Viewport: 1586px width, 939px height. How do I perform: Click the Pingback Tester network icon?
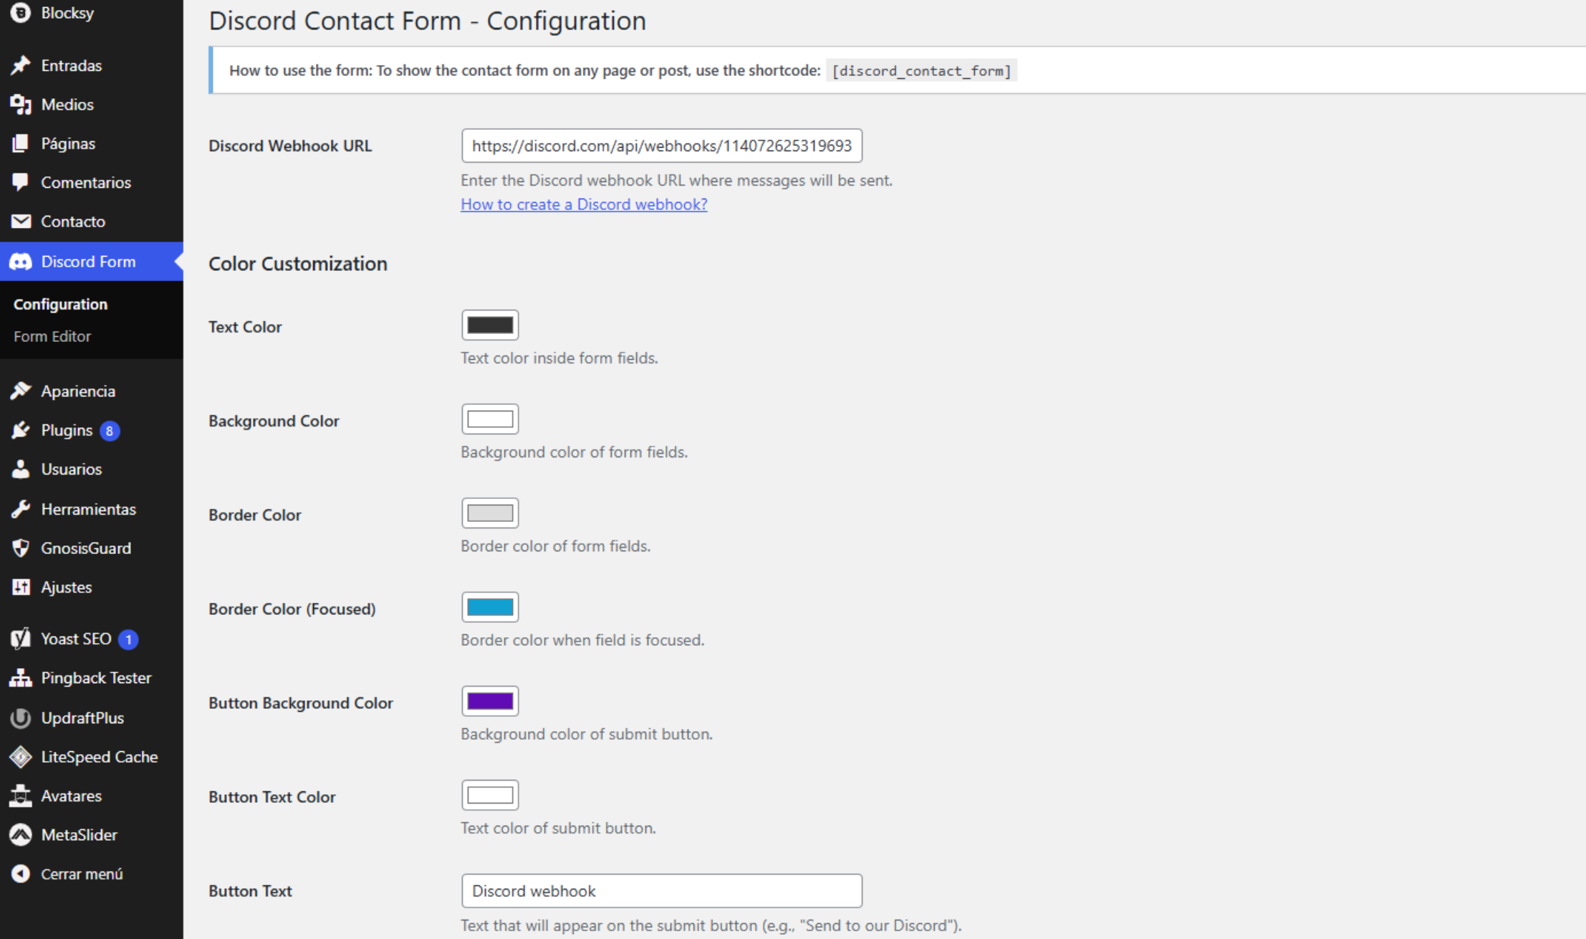click(x=21, y=678)
